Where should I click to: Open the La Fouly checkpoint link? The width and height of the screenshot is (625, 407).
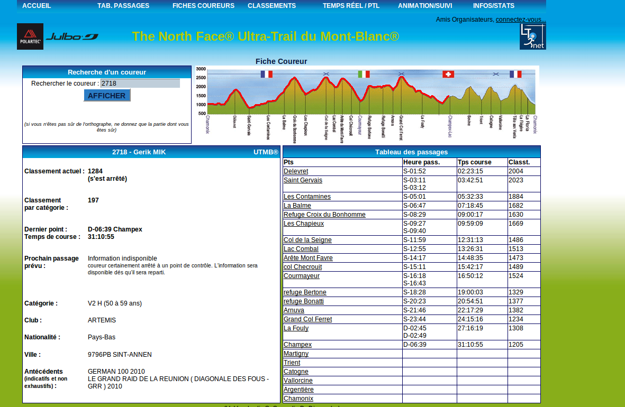click(x=296, y=328)
